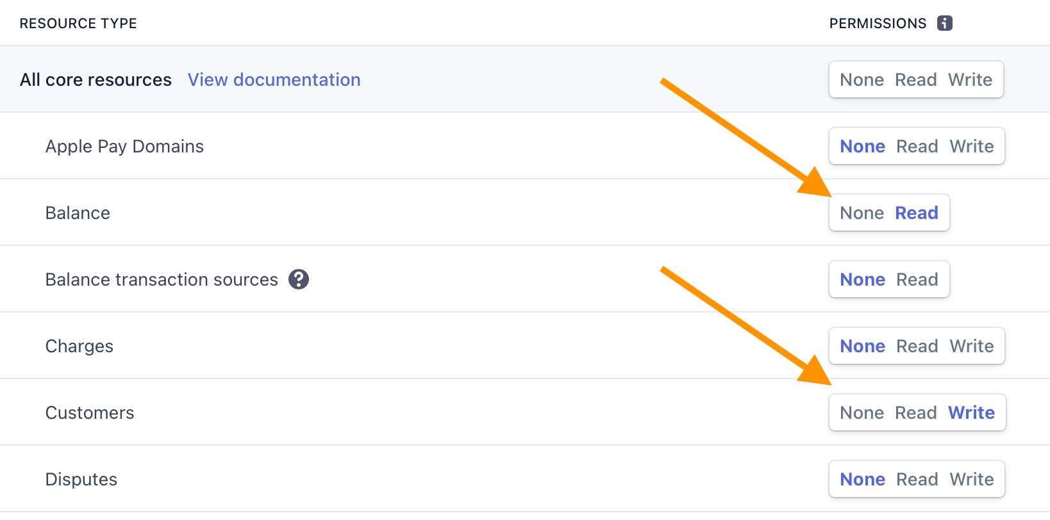The height and width of the screenshot is (520, 1050).
Task: Set All core resources to Read
Action: (x=915, y=80)
